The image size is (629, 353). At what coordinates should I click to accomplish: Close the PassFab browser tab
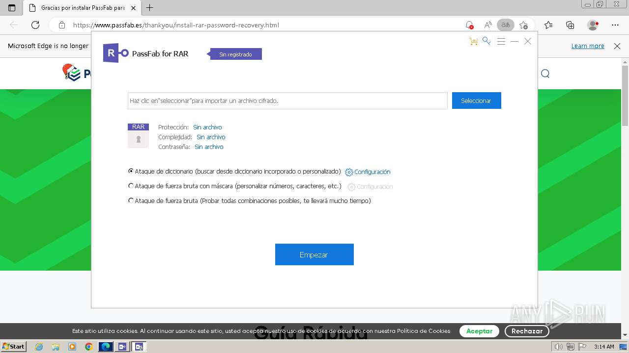(133, 8)
